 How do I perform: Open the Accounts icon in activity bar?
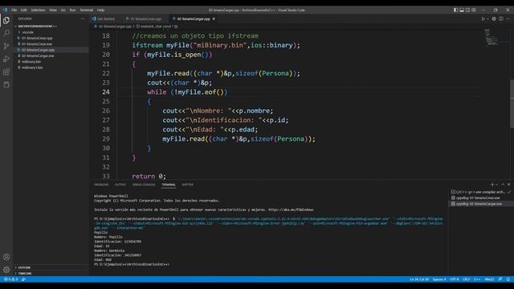[x=6, y=257]
